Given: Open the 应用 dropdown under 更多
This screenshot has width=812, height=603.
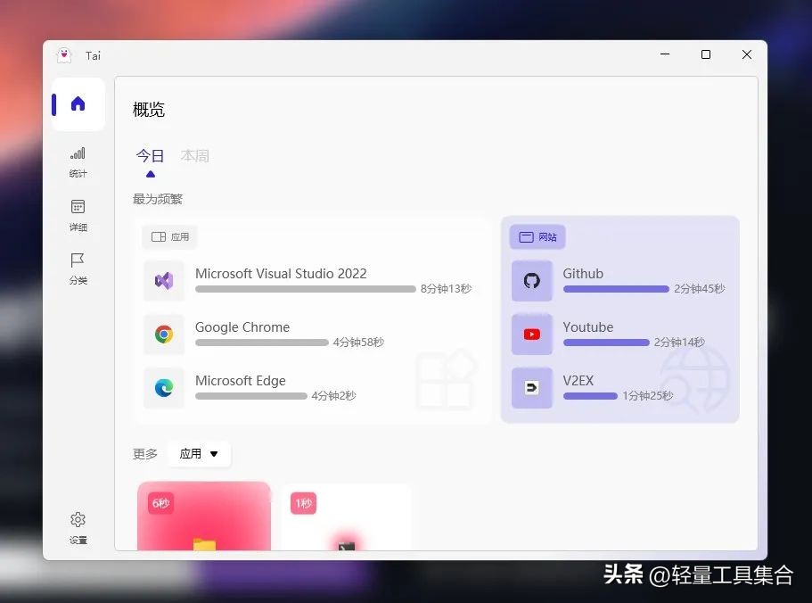Looking at the screenshot, I should (198, 453).
